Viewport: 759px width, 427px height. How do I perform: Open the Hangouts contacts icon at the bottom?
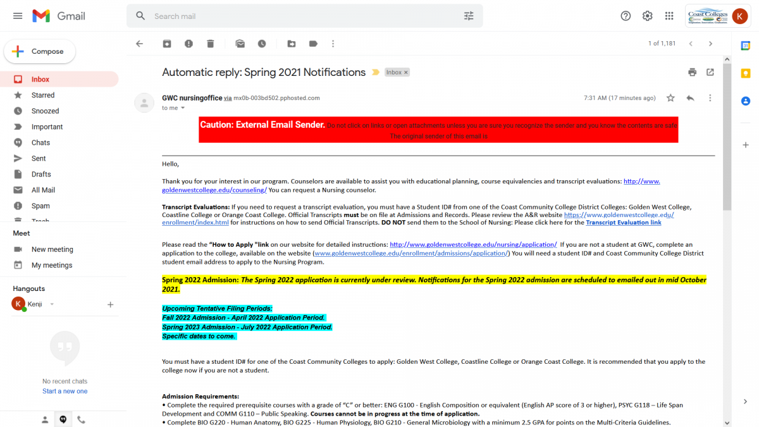45,419
